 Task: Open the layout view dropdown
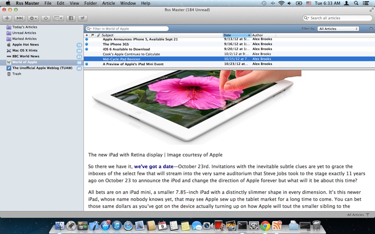(x=58, y=18)
